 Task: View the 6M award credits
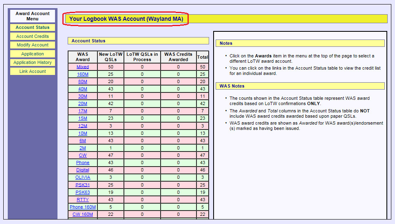point(83,141)
